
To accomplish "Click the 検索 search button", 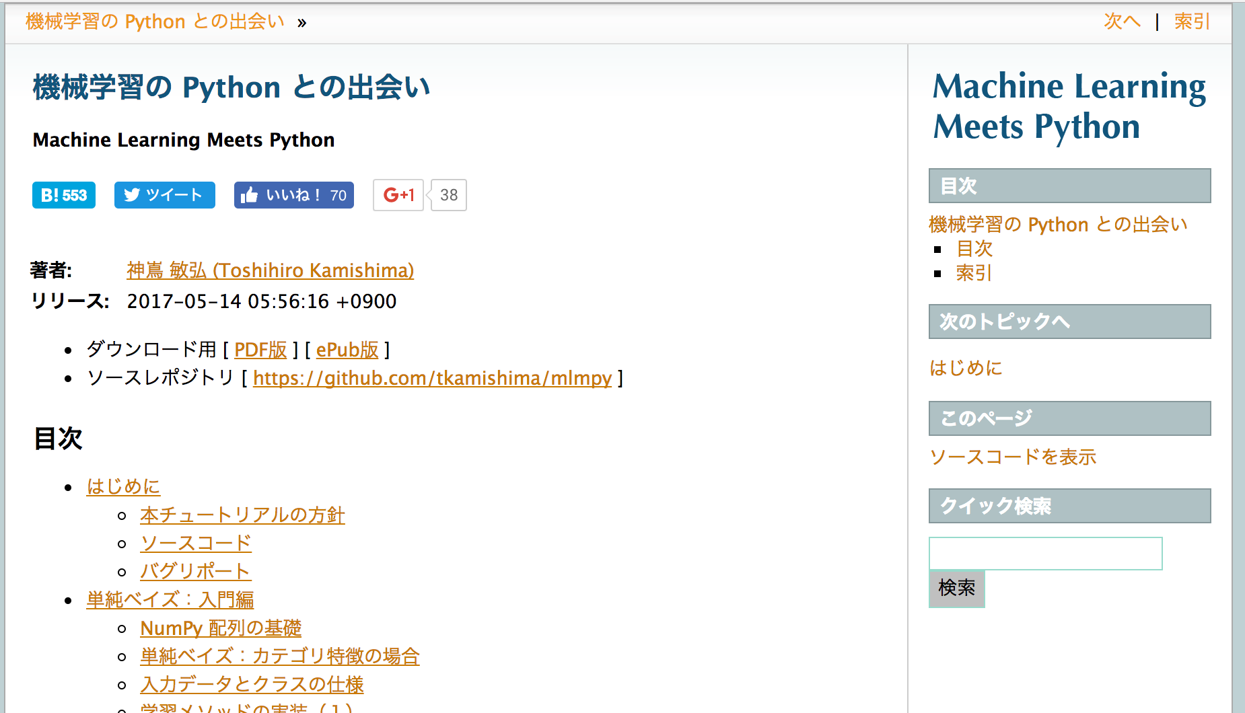I will click(x=957, y=589).
